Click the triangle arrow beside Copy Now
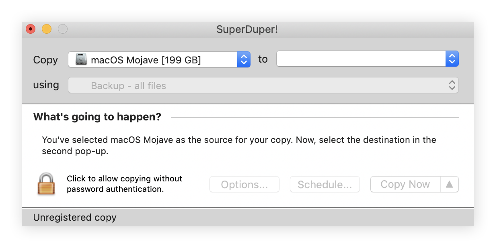495x248 pixels. click(x=450, y=185)
